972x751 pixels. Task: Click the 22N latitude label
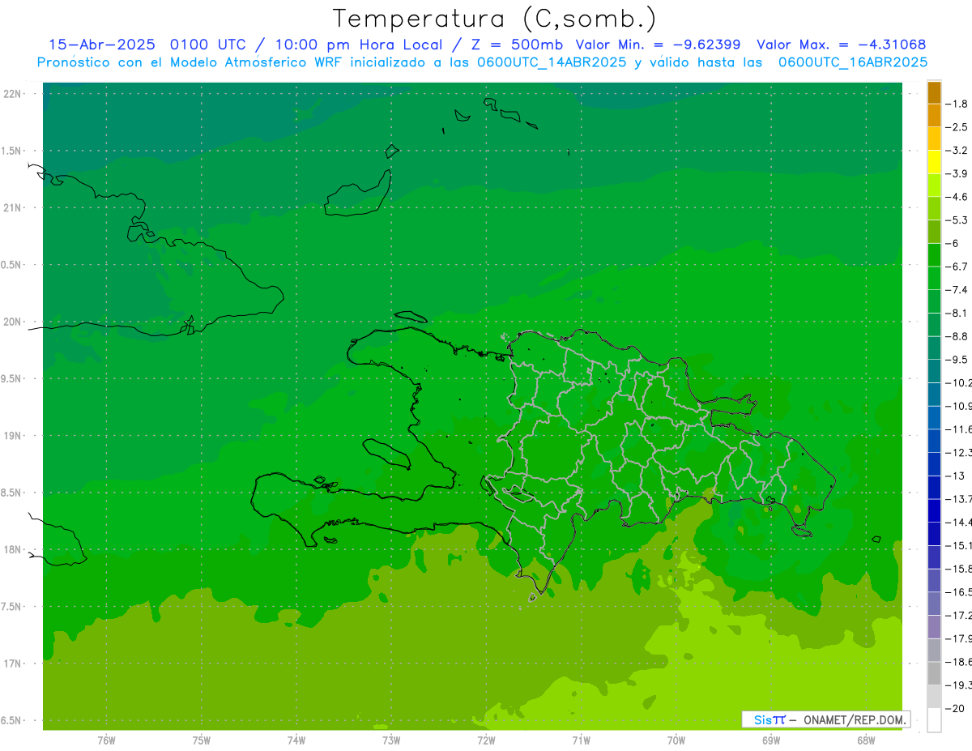click(x=13, y=94)
